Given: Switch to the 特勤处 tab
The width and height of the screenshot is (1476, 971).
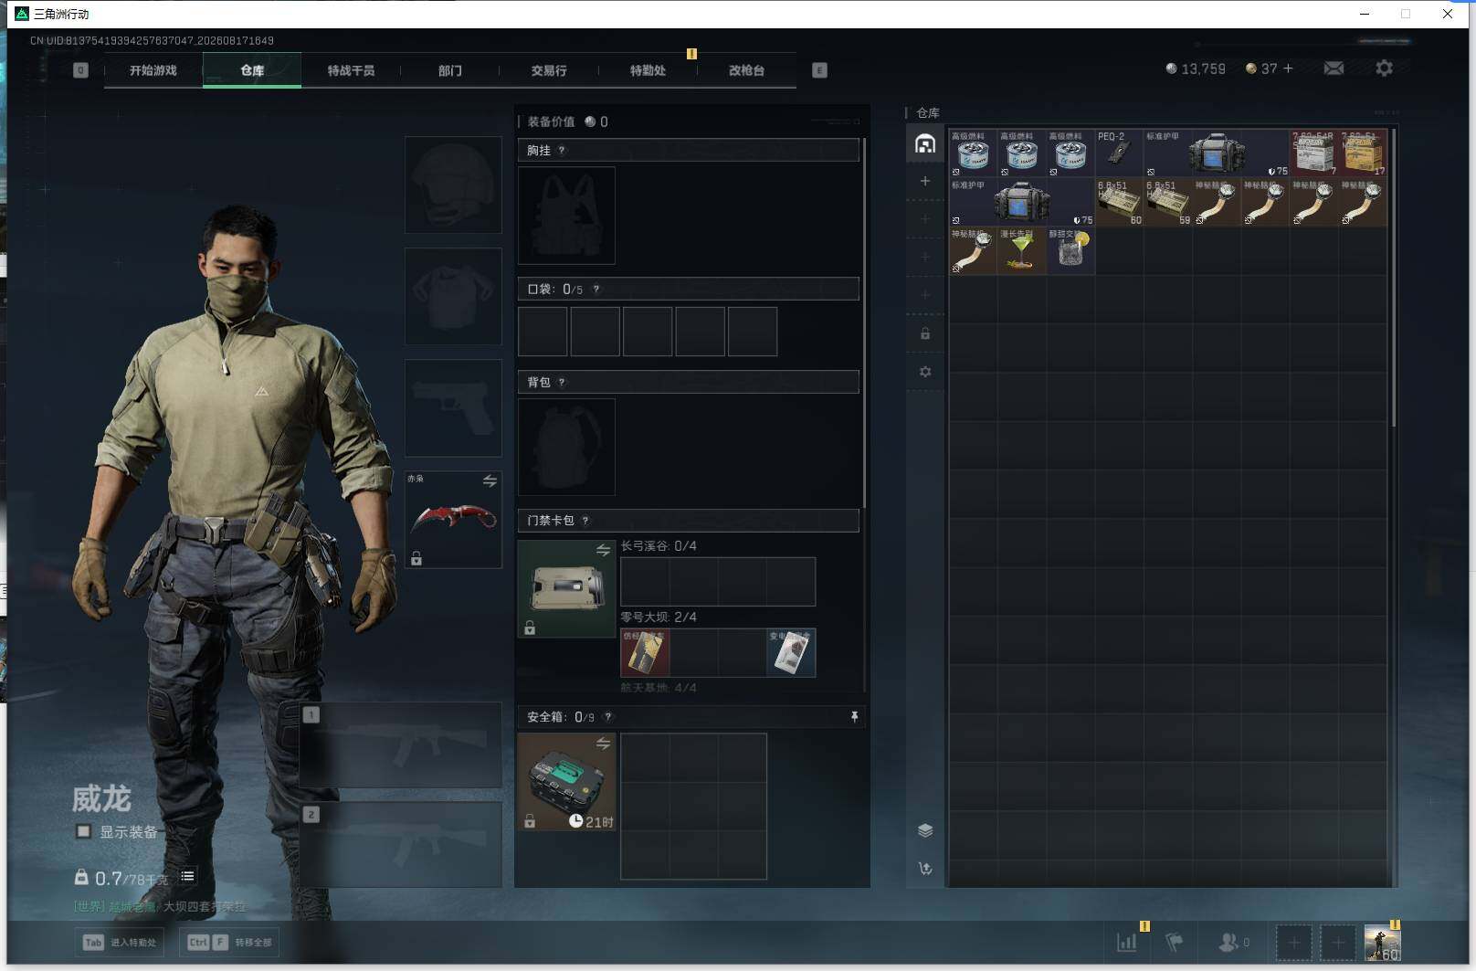Looking at the screenshot, I should tap(648, 70).
